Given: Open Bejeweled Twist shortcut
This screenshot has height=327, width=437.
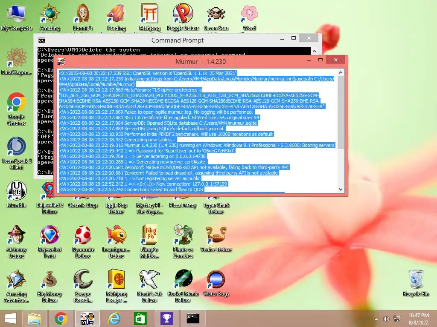Looking at the screenshot, I should [x=50, y=241].
